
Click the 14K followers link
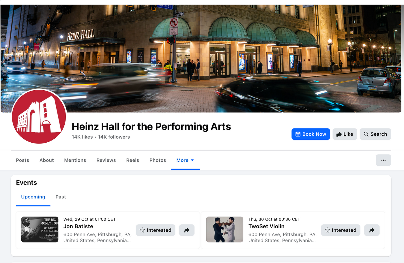click(114, 137)
